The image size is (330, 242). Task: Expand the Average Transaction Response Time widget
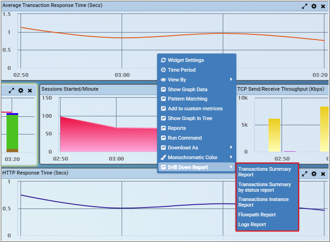tap(304, 7)
